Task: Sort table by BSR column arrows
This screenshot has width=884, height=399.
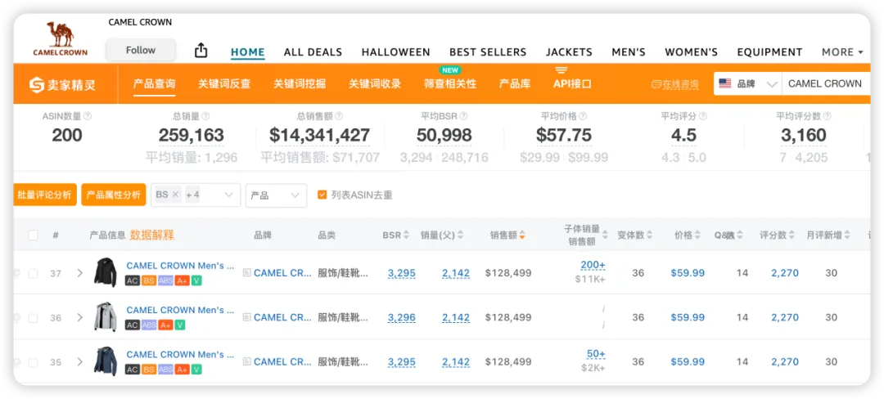Action: 407,235
